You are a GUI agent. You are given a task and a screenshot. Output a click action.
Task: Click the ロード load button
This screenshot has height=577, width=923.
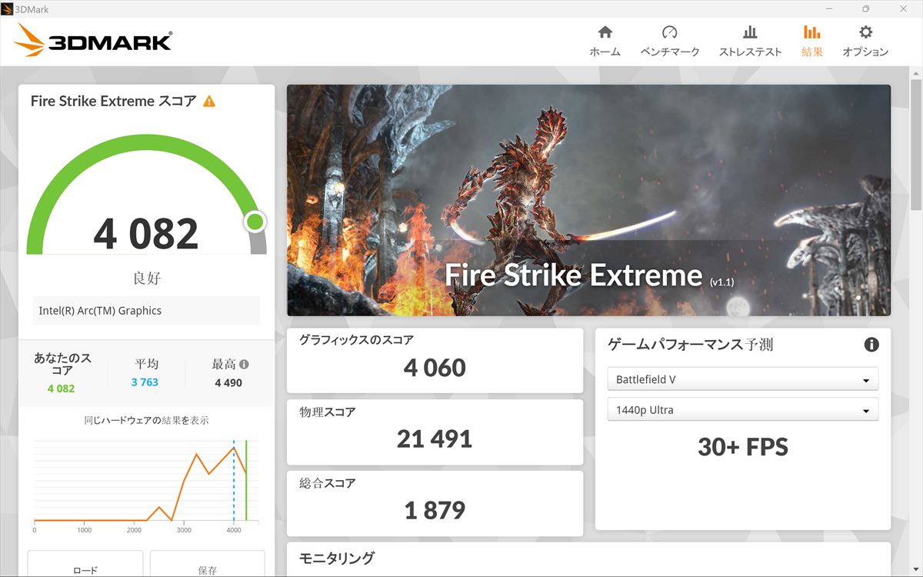point(85,564)
